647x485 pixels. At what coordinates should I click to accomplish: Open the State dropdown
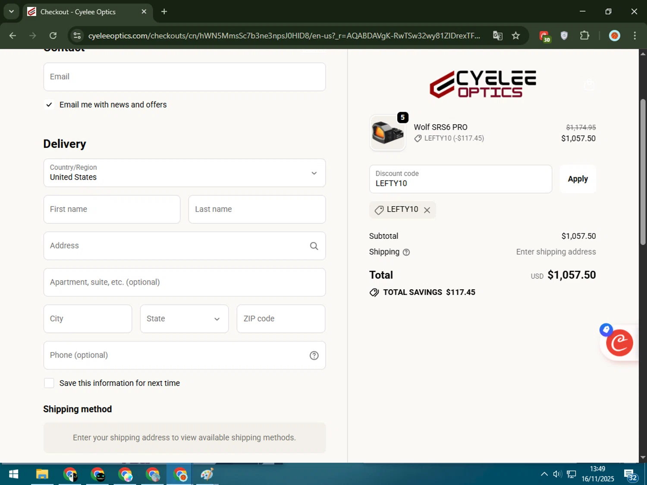(x=184, y=319)
